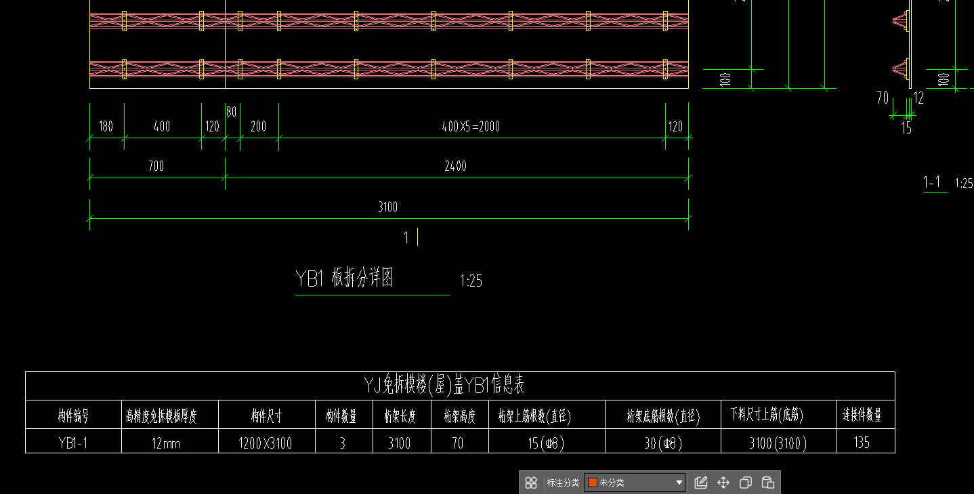The height and width of the screenshot is (494, 974).
Task: Select the 30(Φ8) table cell
Action: pyautogui.click(x=662, y=443)
